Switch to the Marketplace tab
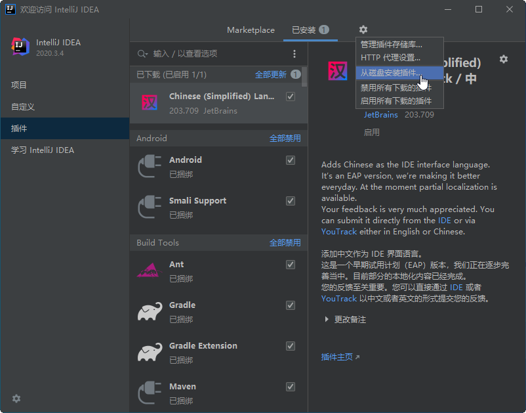The height and width of the screenshot is (413, 526). click(x=251, y=30)
